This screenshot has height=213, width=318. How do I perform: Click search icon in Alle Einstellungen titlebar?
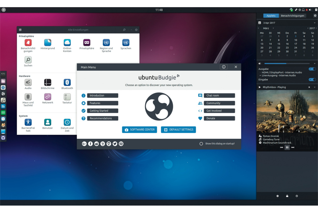[x=124, y=30]
